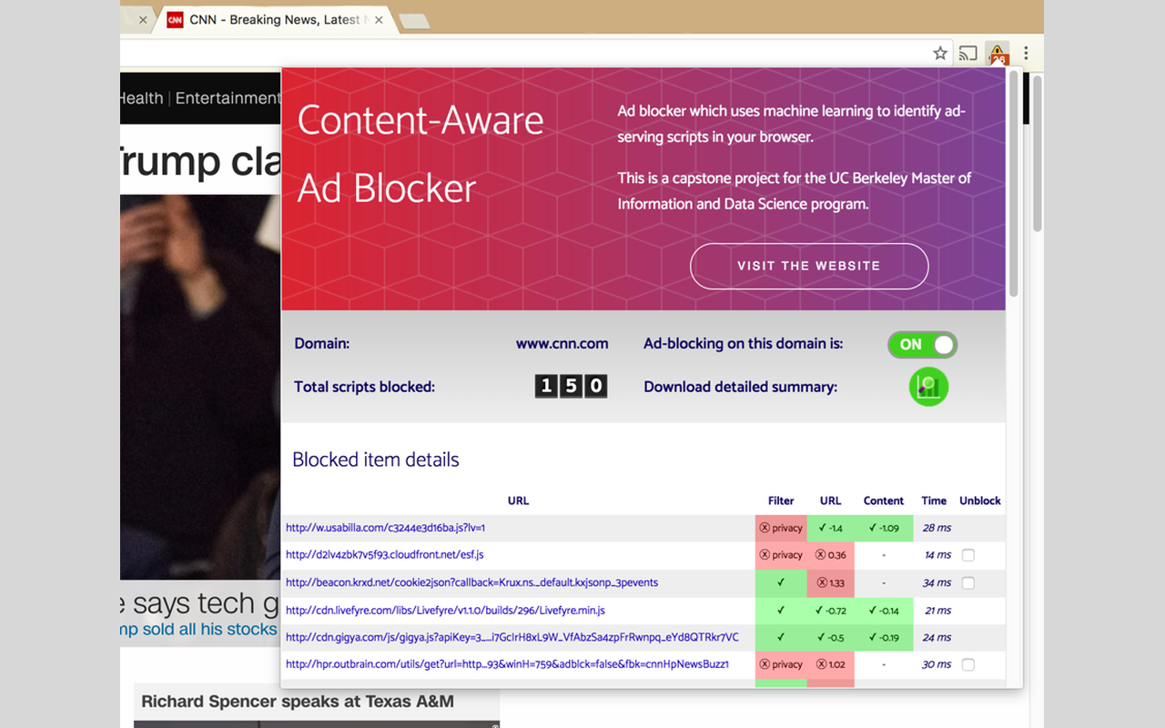Image resolution: width=1165 pixels, height=728 pixels.
Task: Click the URL column header of the URL list
Action: click(x=518, y=500)
